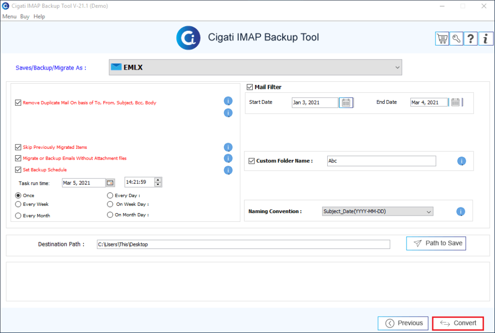Image resolution: width=495 pixels, height=333 pixels.
Task: Click info icon next to Custom Folder Name
Action: point(462,161)
